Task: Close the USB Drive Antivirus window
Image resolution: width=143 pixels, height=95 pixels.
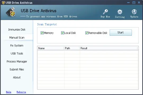Action: tap(139, 2)
